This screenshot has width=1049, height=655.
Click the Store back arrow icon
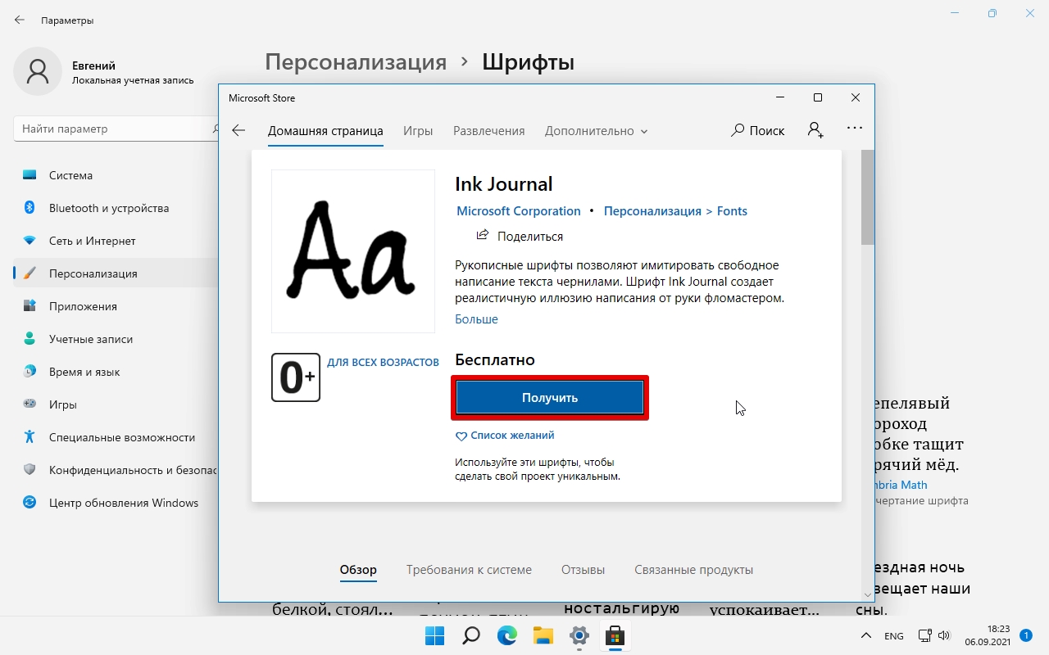pyautogui.click(x=238, y=131)
